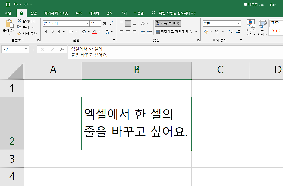Switch to the 데이터 tab

94,13
